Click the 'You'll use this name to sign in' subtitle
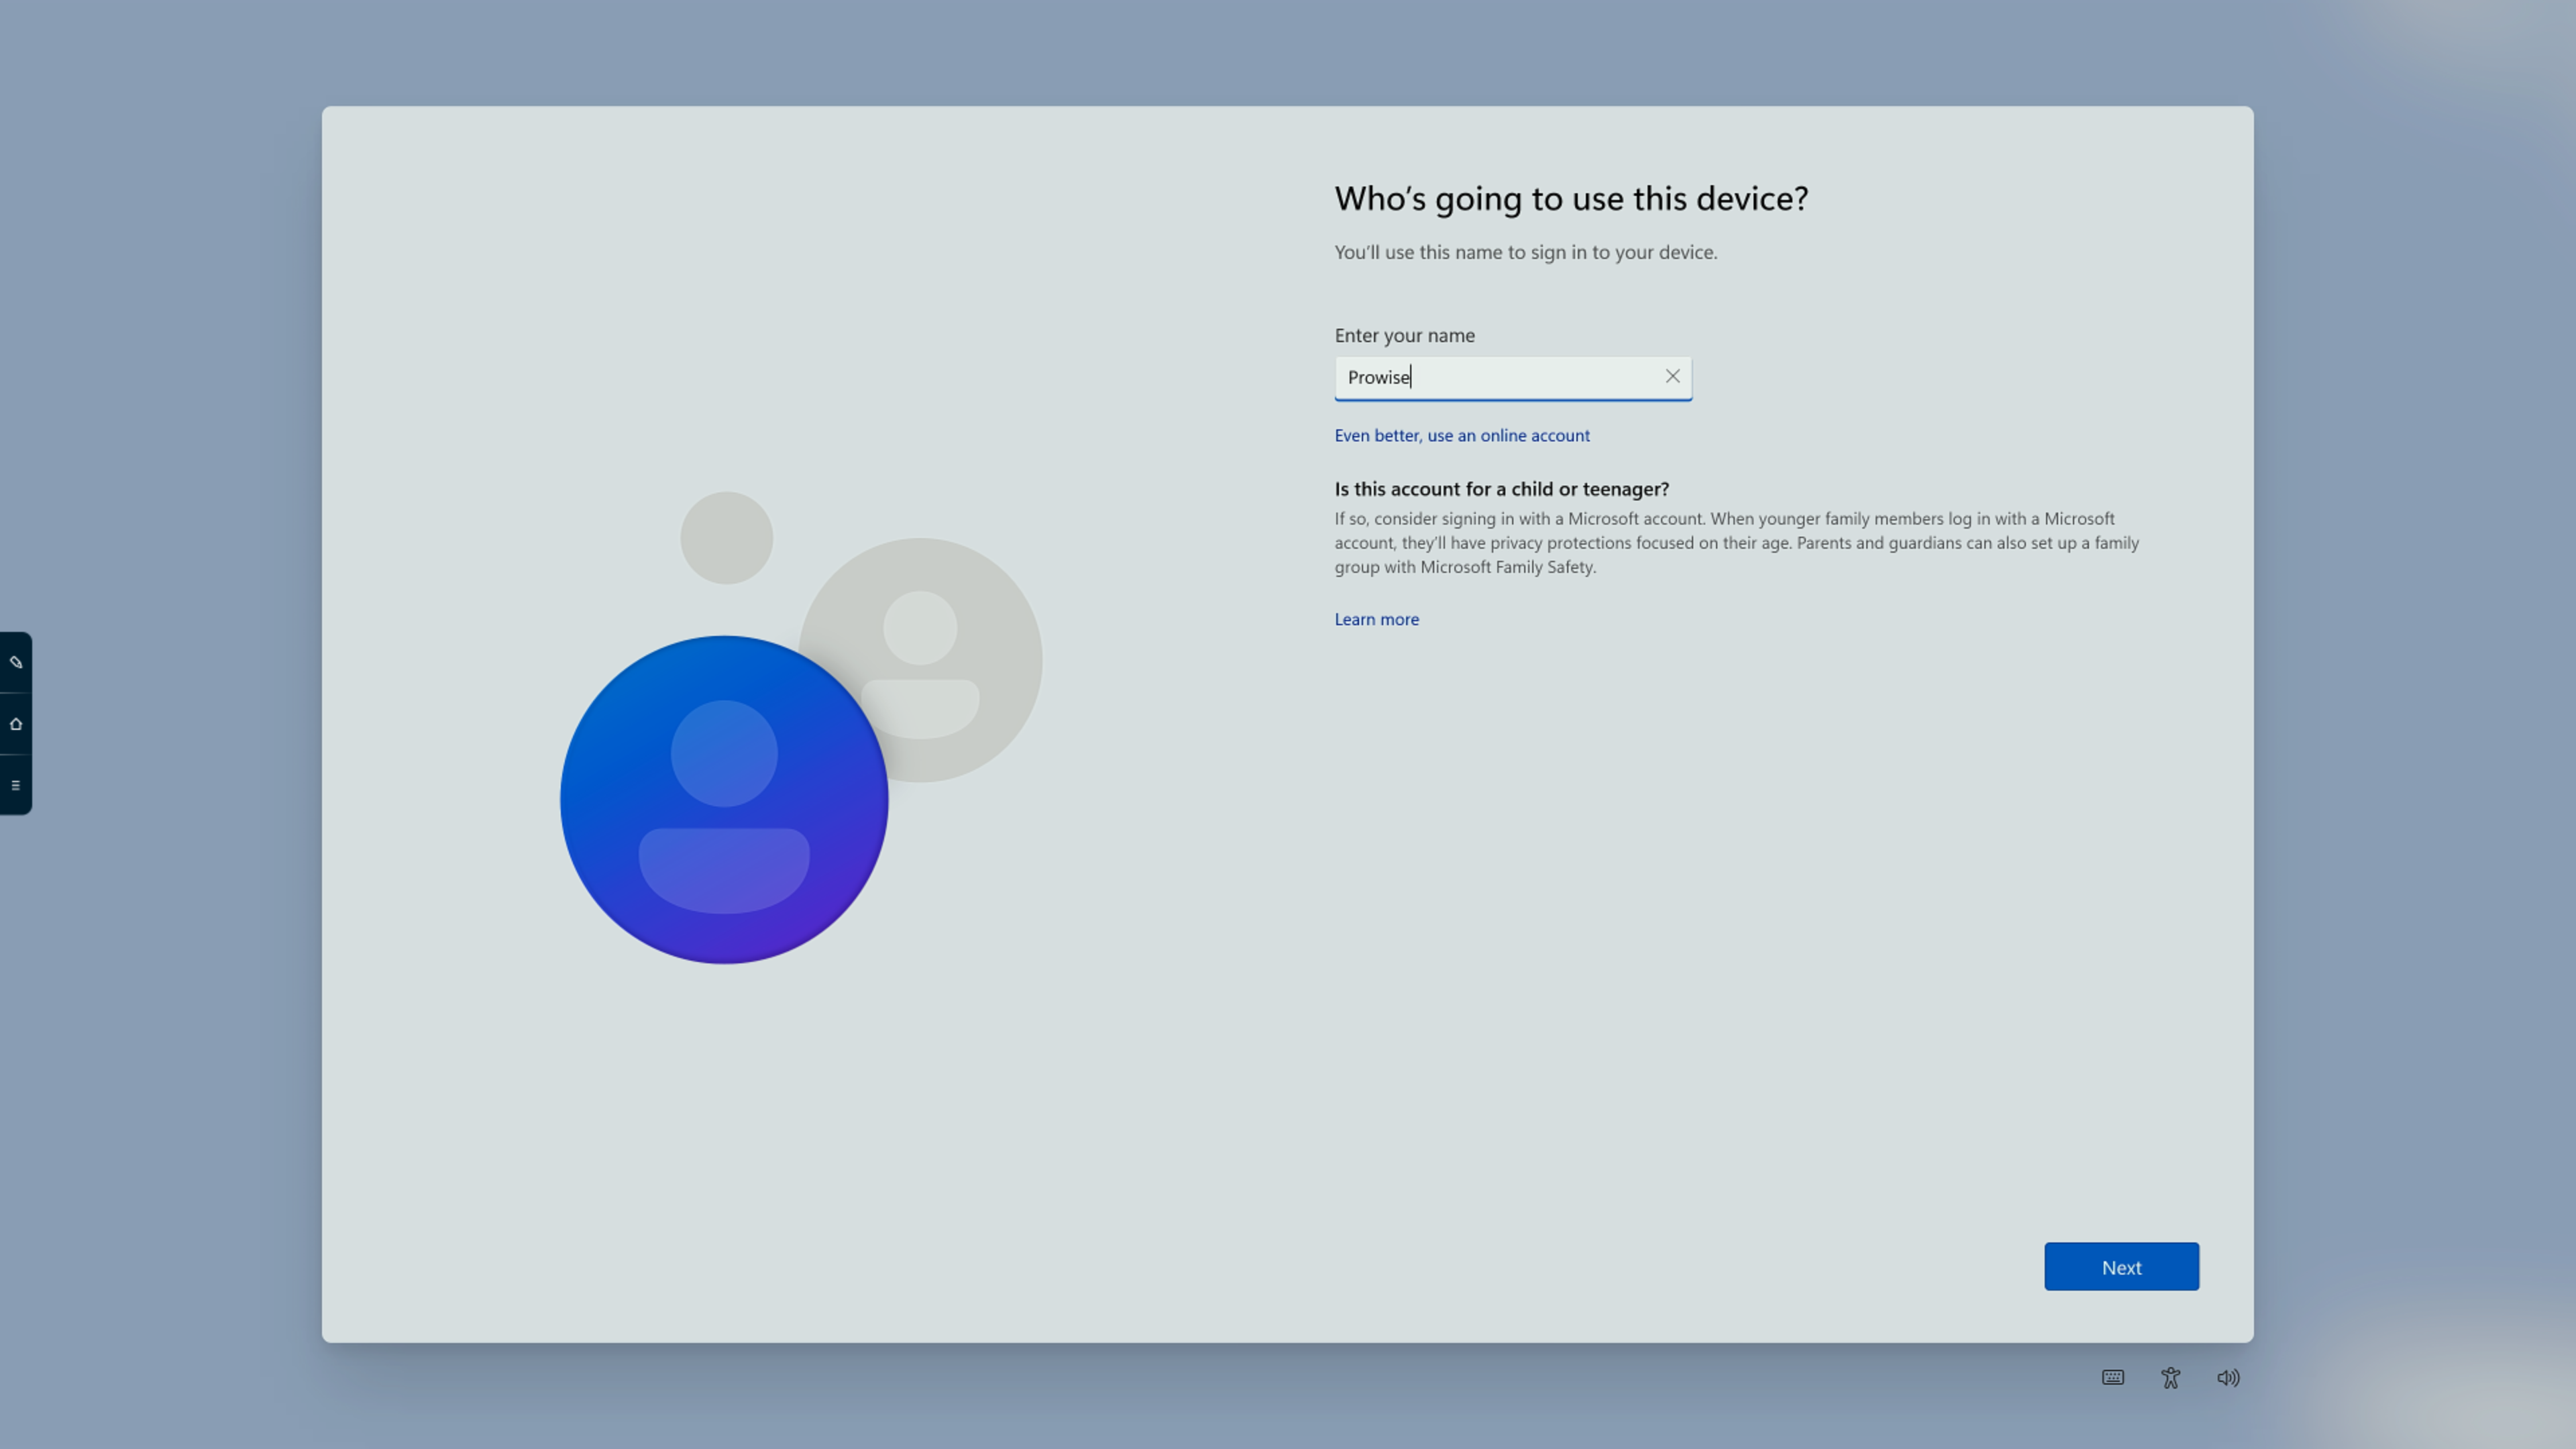2576x1449 pixels. [1525, 252]
